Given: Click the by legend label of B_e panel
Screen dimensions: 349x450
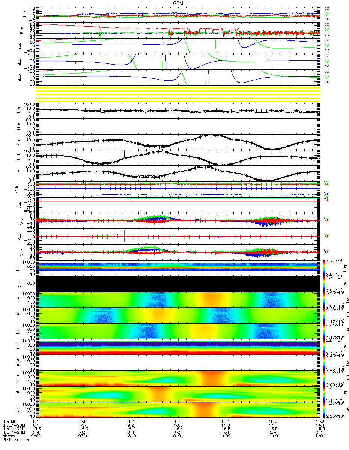Looking at the screenshot, I should (x=326, y=76).
